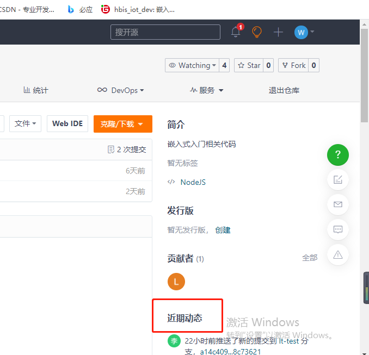Fork this repository
This screenshot has width=369, height=355.
tap(293, 65)
